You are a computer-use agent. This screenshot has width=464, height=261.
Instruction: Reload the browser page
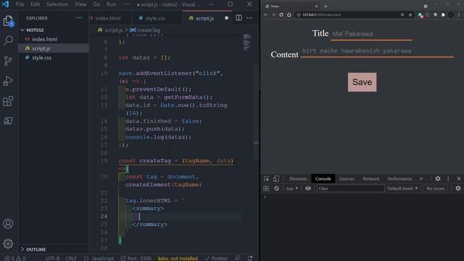tap(281, 14)
